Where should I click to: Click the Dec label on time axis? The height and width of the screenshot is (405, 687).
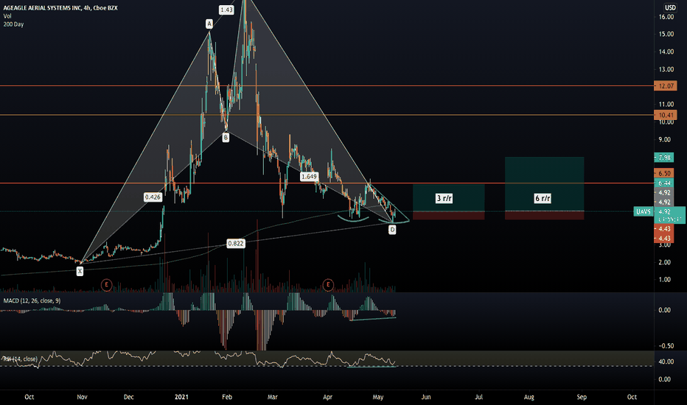point(128,397)
